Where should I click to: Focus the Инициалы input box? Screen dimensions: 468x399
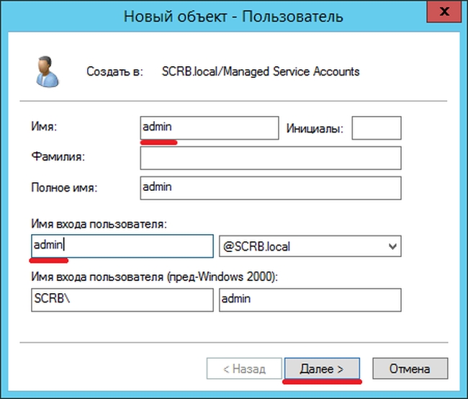tap(376, 128)
